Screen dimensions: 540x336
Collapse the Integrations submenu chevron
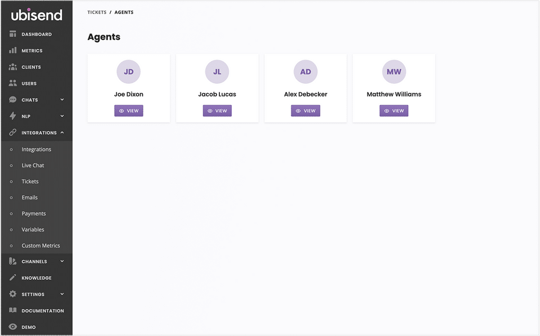62,133
